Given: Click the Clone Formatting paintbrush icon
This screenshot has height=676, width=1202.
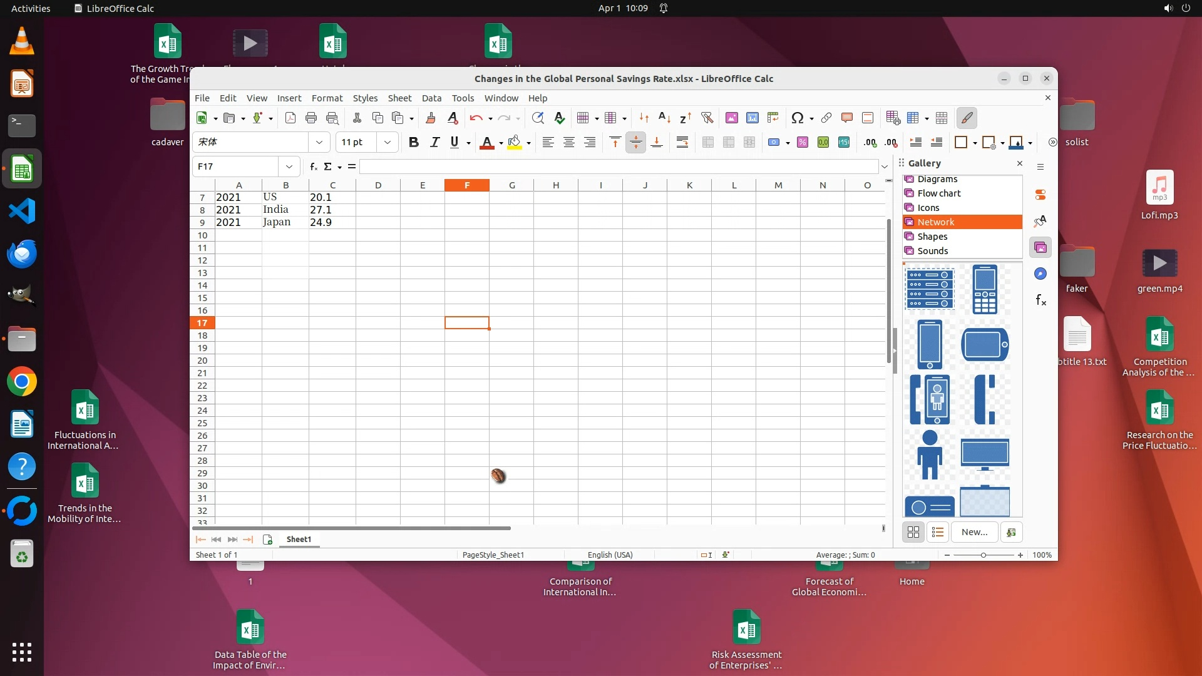Looking at the screenshot, I should click(431, 118).
